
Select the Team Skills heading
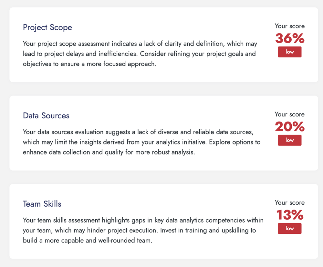point(42,204)
